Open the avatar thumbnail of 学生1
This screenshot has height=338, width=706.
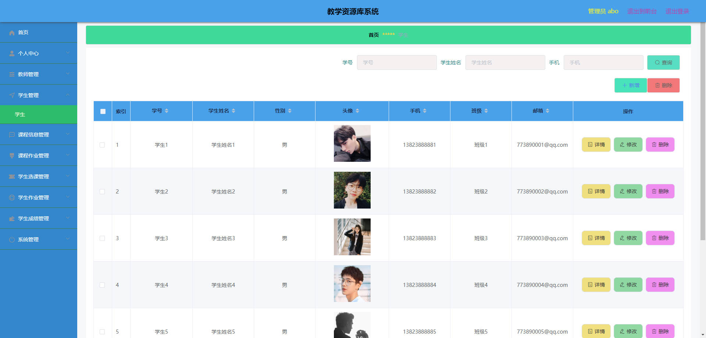[352, 143]
